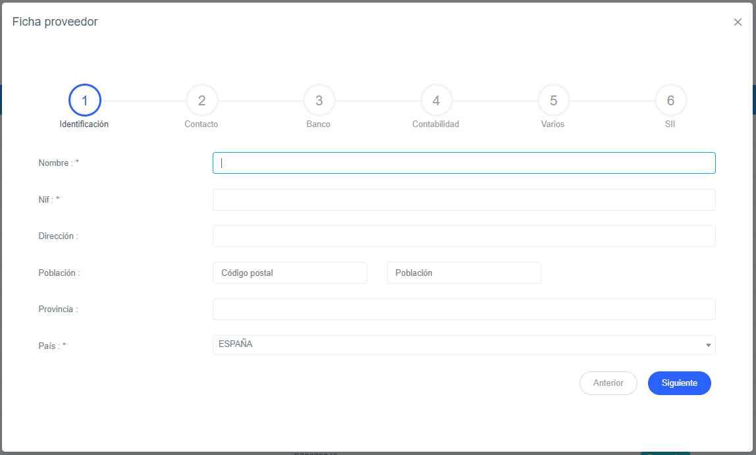Image resolution: width=756 pixels, height=455 pixels.
Task: Click the 'Nombre : *' field label
Action: coord(59,163)
